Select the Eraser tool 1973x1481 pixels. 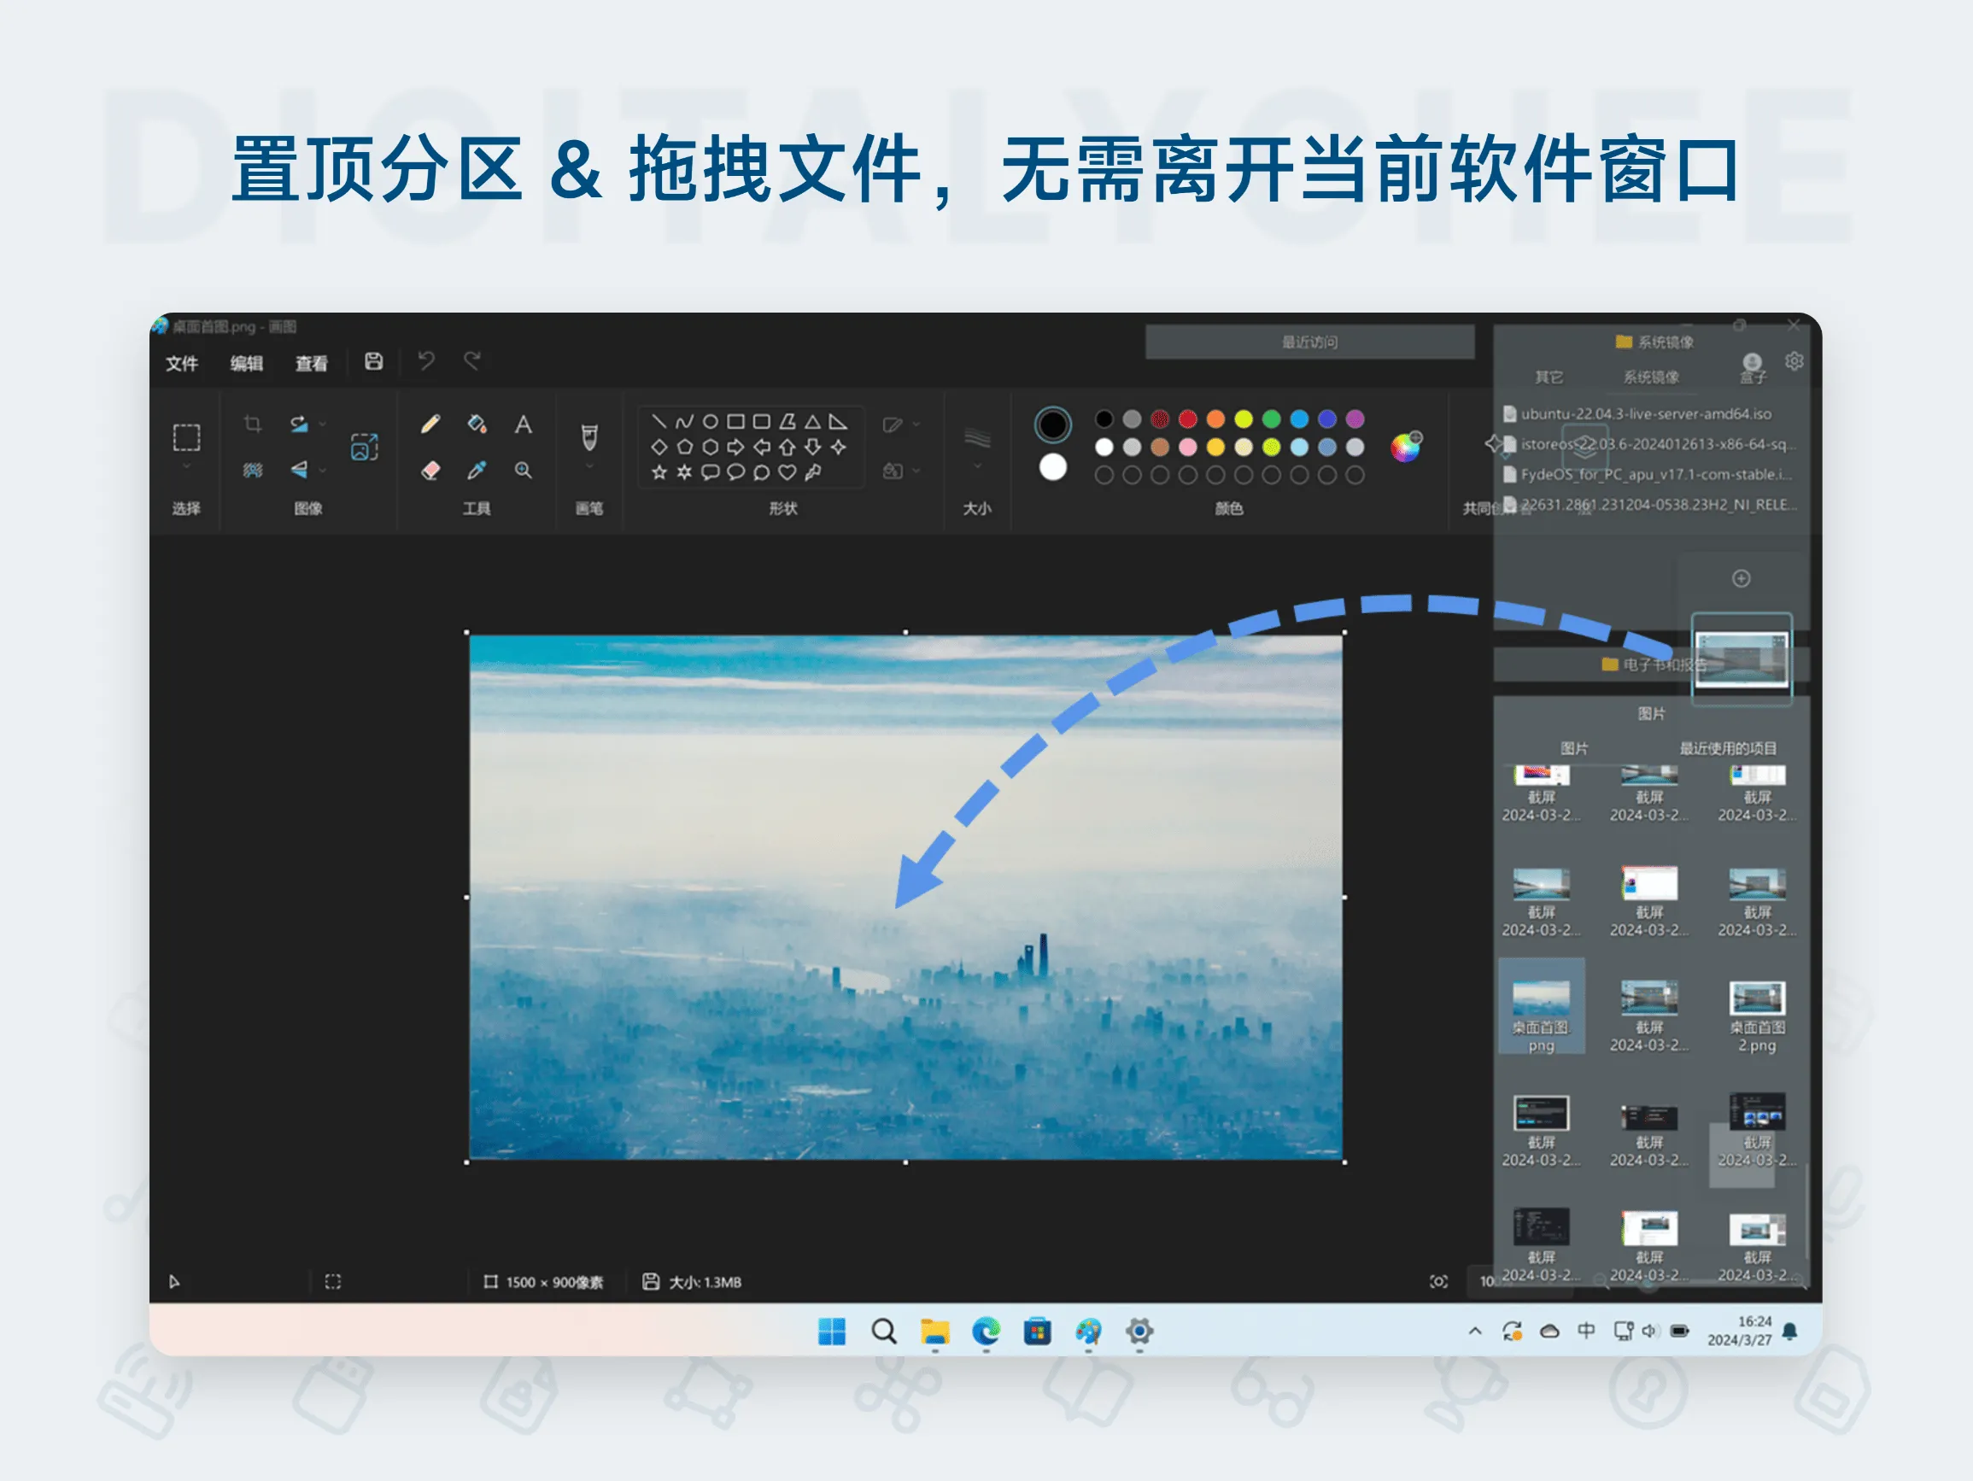point(430,470)
